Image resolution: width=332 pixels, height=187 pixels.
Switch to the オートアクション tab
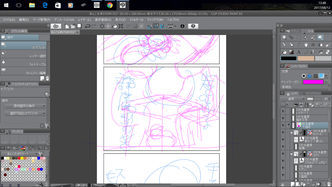click(x=311, y=93)
